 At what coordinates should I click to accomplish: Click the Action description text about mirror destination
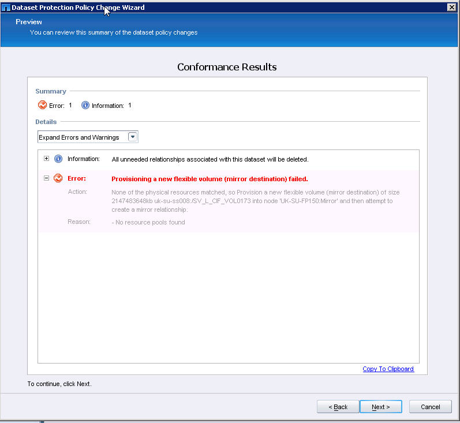click(x=256, y=201)
